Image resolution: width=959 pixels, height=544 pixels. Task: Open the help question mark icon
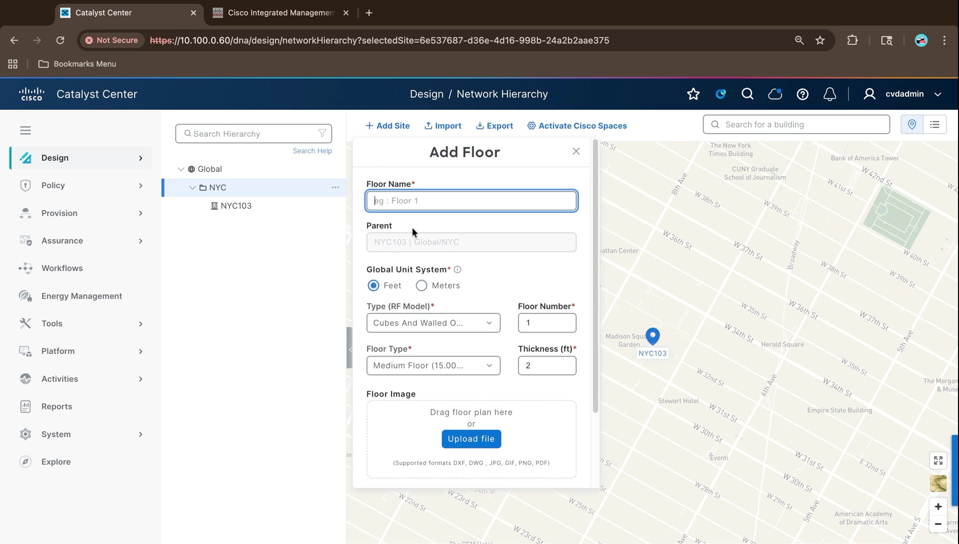click(802, 94)
